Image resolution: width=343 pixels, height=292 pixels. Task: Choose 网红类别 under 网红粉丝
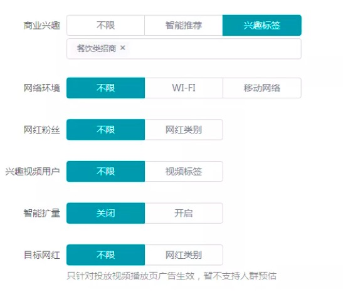pyautogui.click(x=184, y=130)
